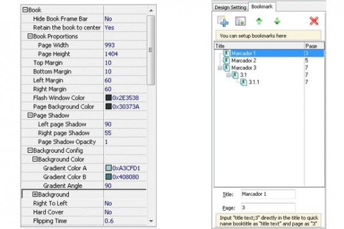Switch to the Design Setting tab

[x=230, y=7]
